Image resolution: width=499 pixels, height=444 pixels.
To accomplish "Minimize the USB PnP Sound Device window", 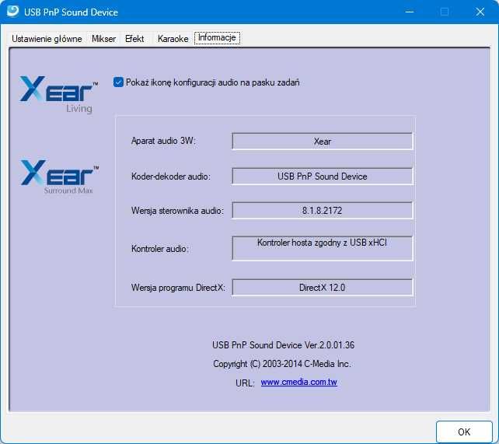I will [410, 12].
